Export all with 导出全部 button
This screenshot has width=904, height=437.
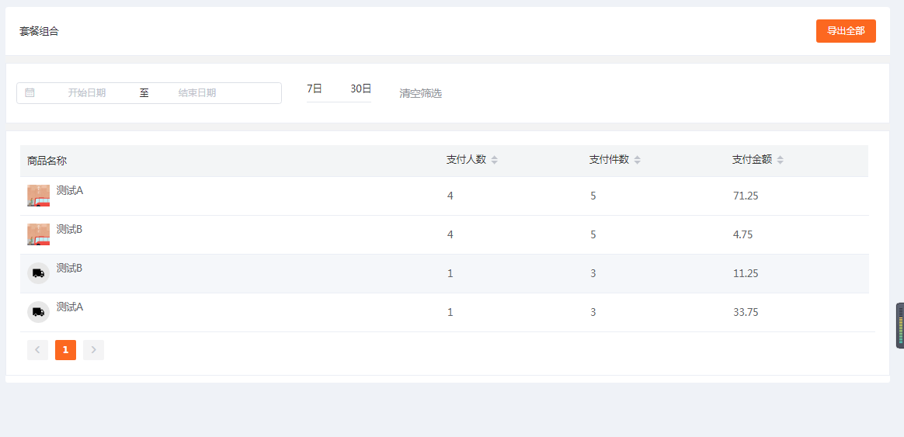coord(846,31)
